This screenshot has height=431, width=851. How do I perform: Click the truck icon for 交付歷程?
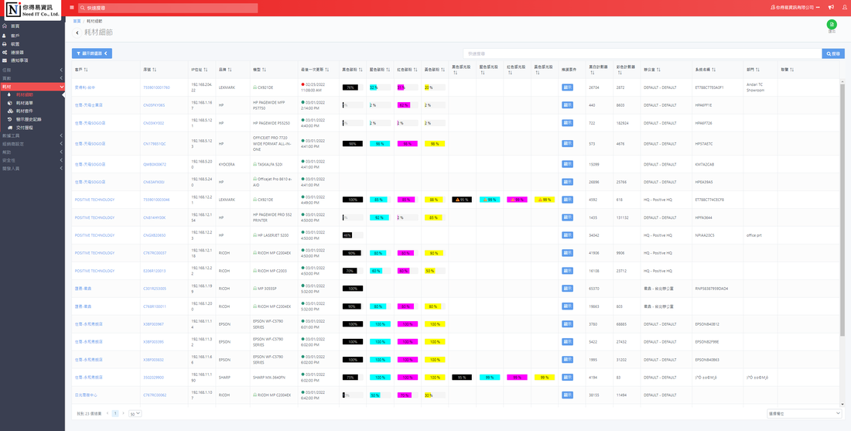coord(10,127)
